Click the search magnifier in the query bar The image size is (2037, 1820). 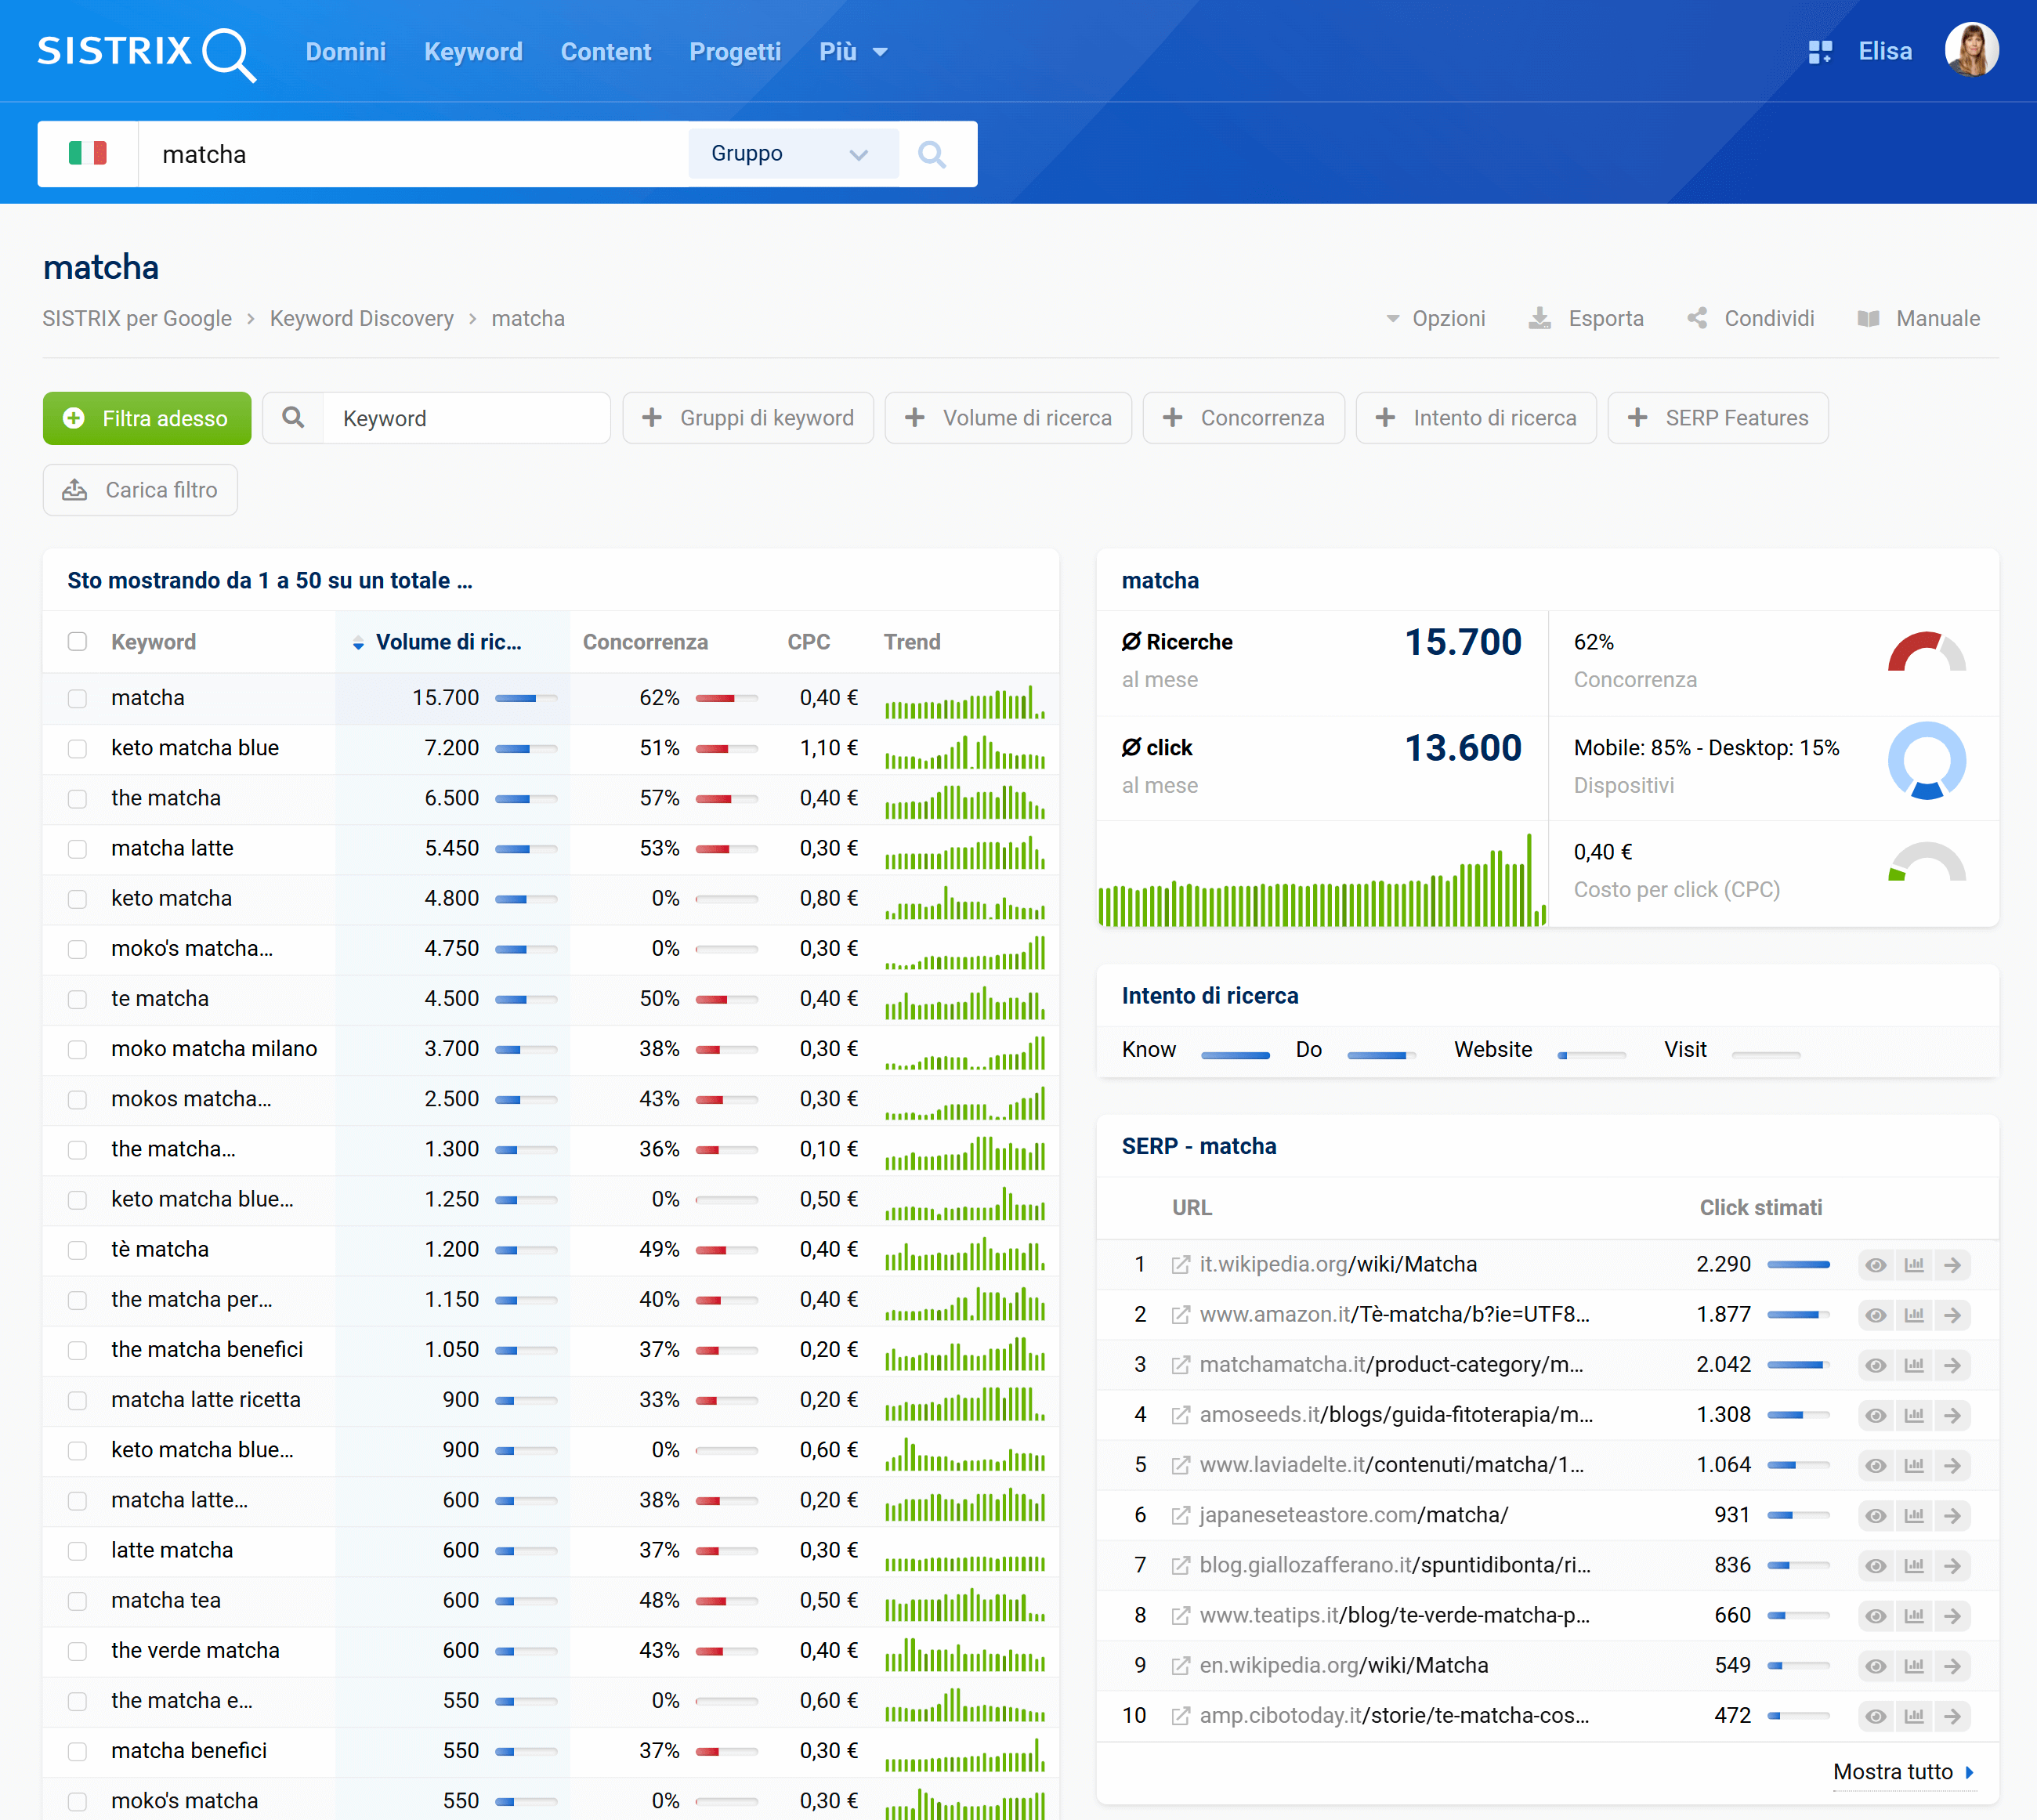[x=931, y=154]
